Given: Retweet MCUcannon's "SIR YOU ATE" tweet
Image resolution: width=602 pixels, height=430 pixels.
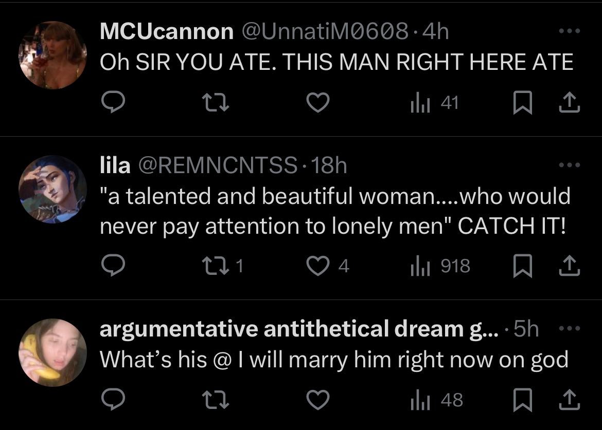Looking at the screenshot, I should pyautogui.click(x=215, y=104).
